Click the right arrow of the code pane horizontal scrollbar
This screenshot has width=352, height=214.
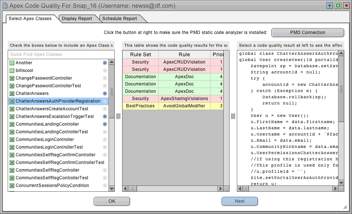point(336,189)
